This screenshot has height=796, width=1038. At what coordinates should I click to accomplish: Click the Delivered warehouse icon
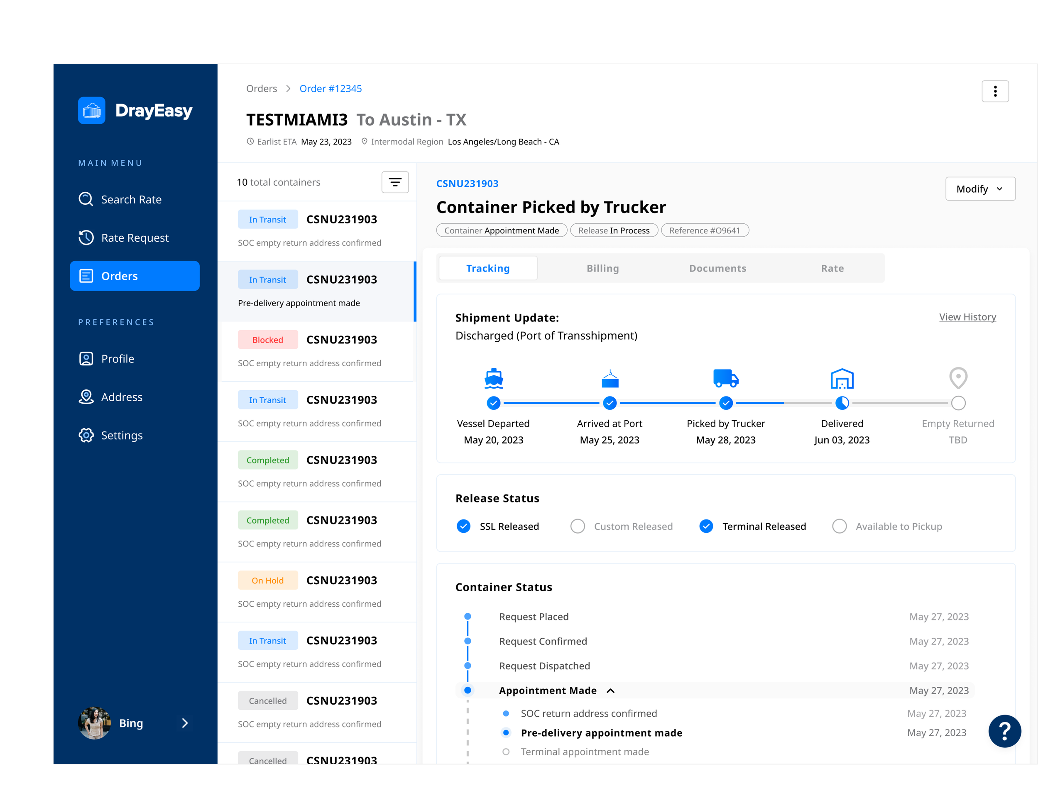pos(841,378)
